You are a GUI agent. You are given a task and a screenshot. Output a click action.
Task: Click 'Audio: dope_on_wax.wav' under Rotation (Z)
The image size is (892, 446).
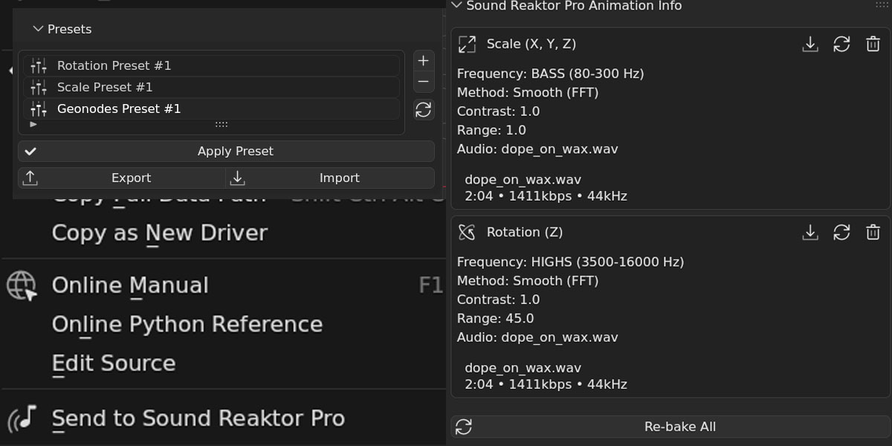coord(537,337)
